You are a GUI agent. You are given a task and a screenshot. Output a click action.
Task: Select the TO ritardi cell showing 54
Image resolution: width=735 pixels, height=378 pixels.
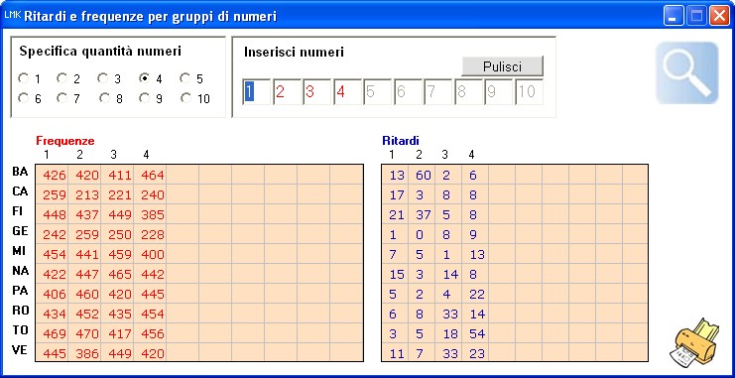[x=475, y=333]
